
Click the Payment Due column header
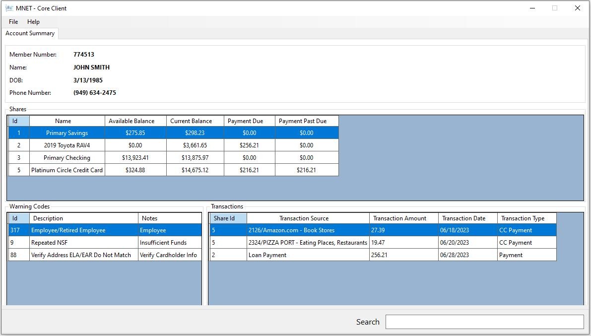pos(250,121)
